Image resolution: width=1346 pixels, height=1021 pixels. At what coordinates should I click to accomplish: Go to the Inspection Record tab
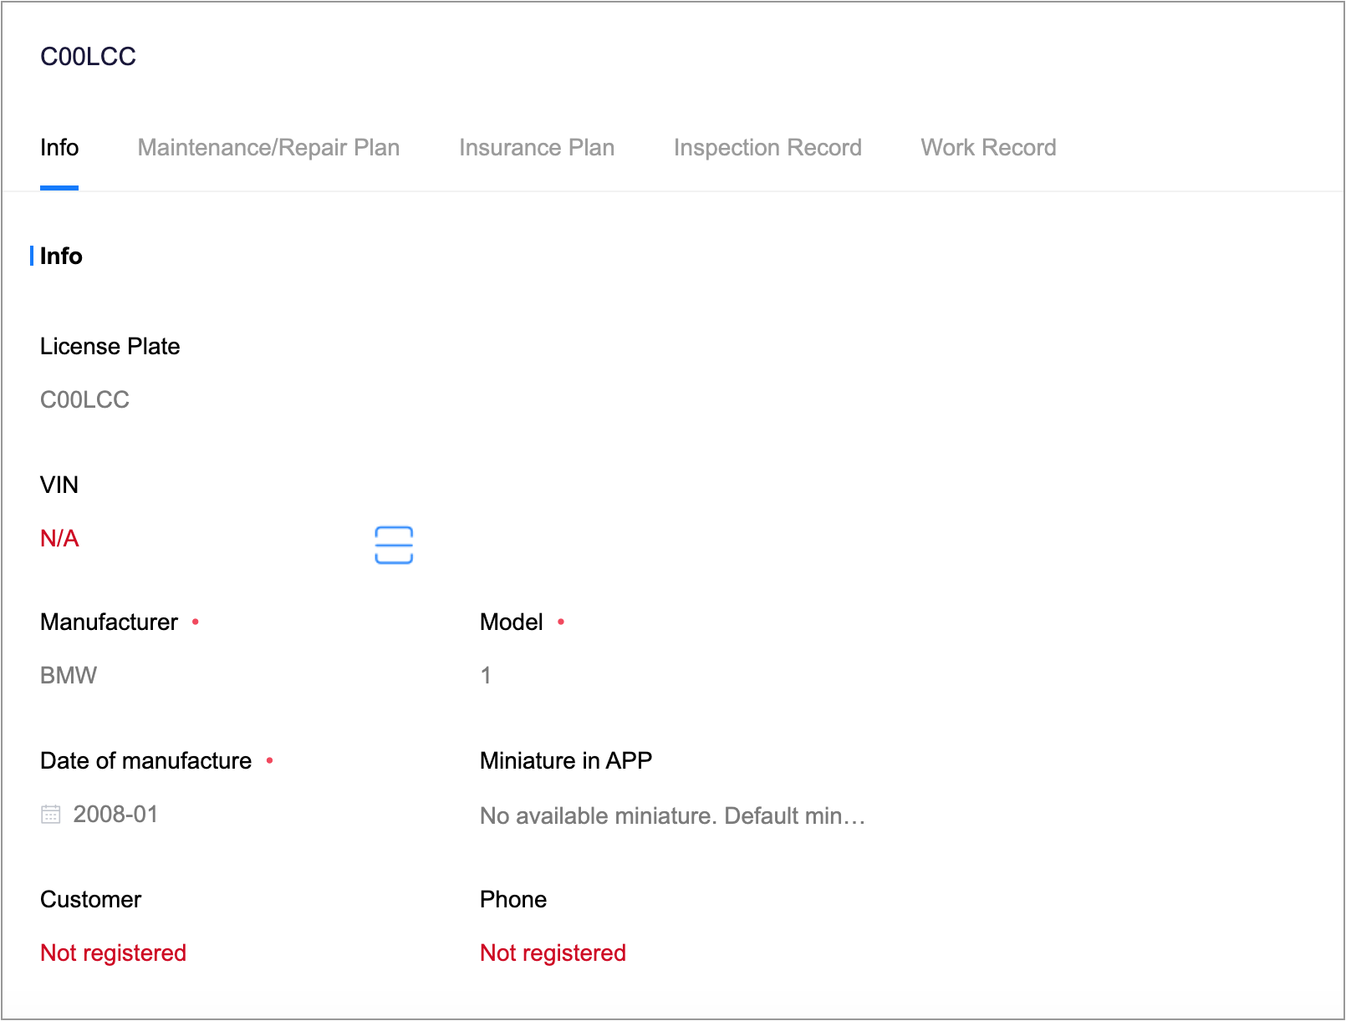pyautogui.click(x=767, y=148)
